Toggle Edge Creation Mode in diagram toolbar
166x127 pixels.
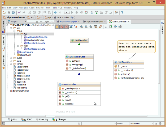click(76, 27)
